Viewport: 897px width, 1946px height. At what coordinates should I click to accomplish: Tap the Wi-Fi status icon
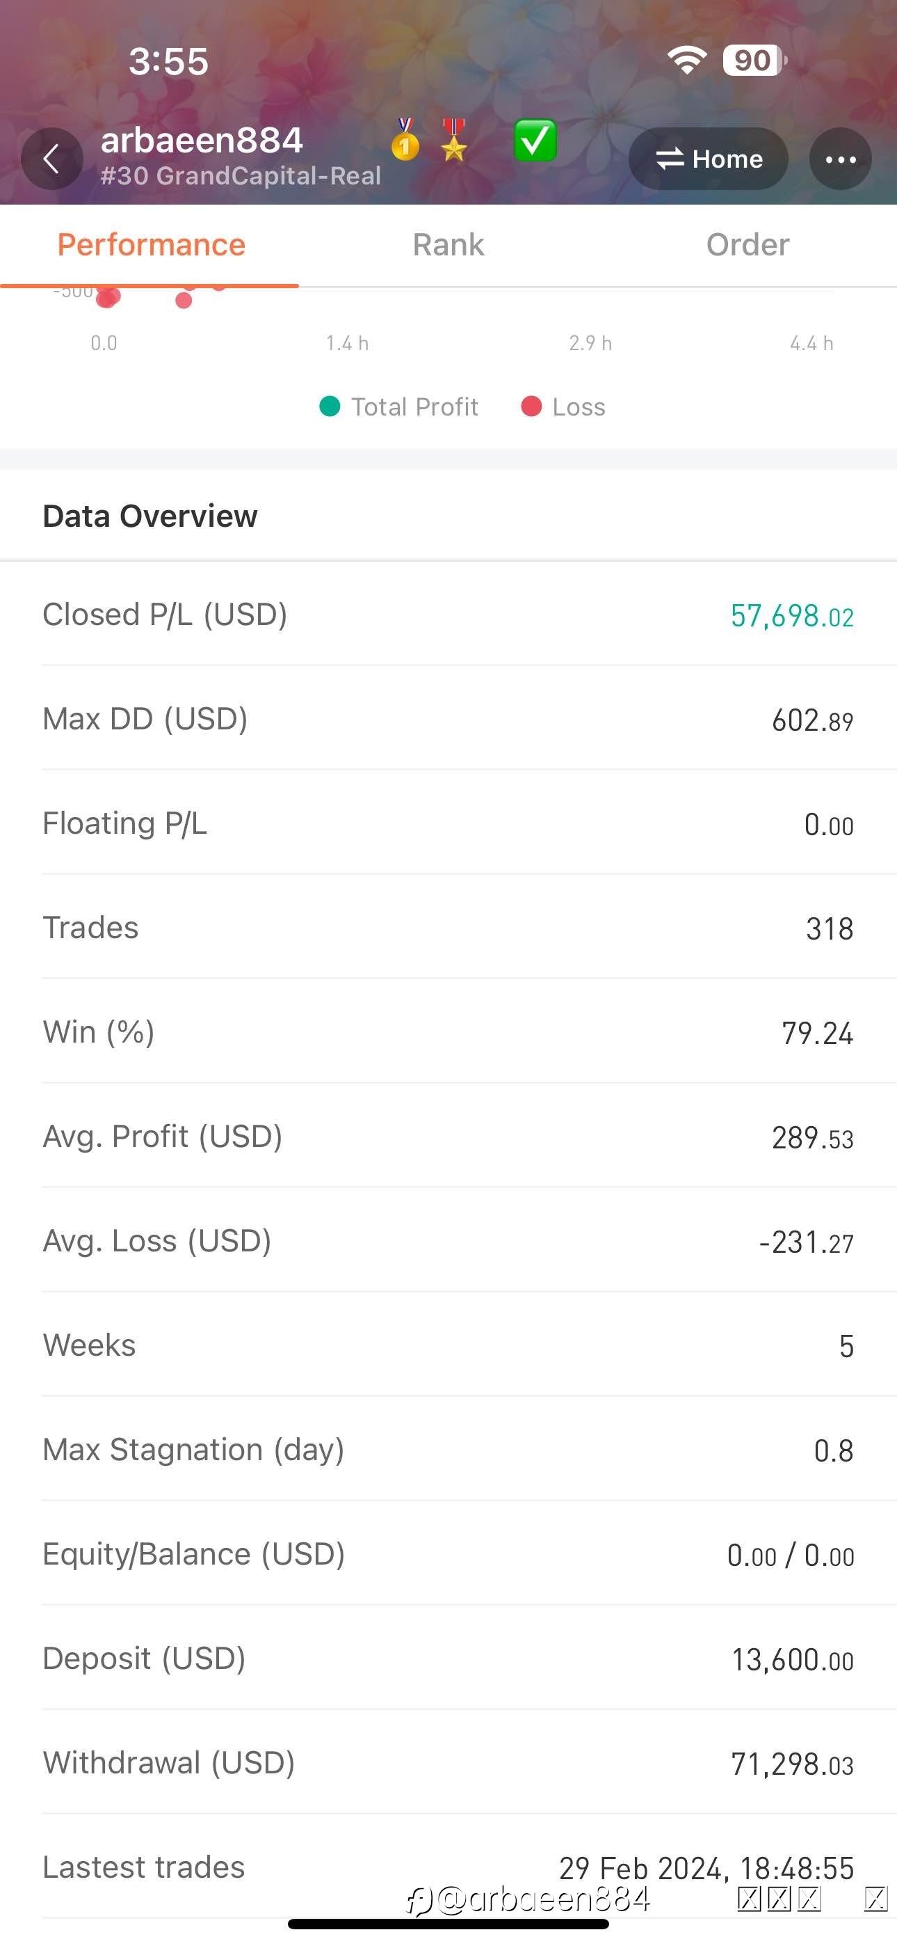click(x=687, y=61)
